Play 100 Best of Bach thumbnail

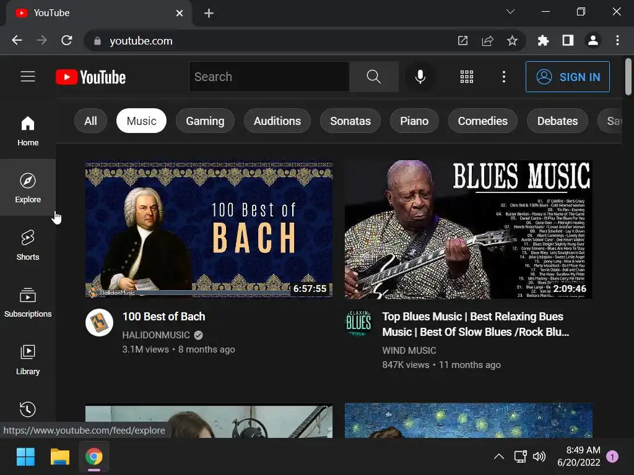pos(209,229)
